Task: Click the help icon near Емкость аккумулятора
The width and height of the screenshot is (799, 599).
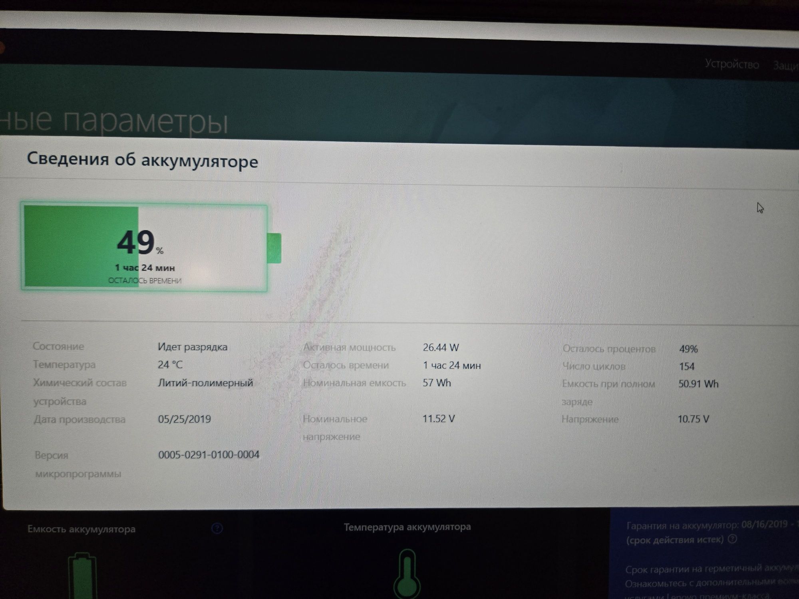Action: point(217,529)
